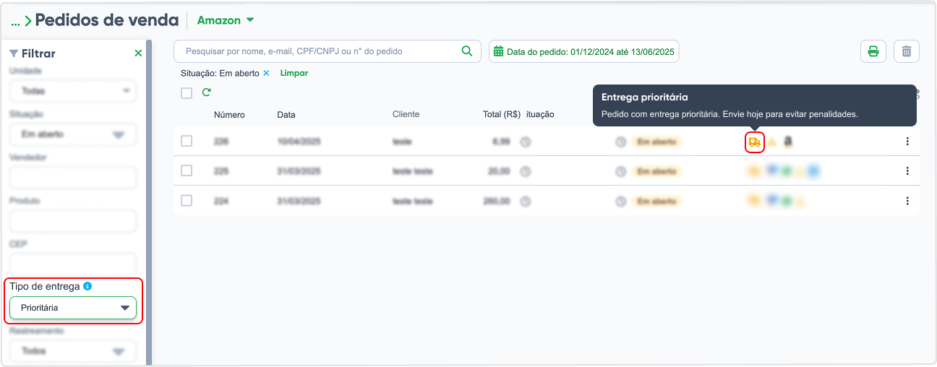Click clock icon before Em aberto in order 224

click(620, 201)
